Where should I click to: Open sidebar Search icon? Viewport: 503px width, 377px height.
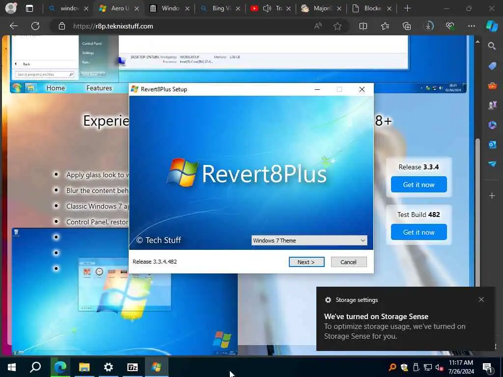tap(492, 46)
